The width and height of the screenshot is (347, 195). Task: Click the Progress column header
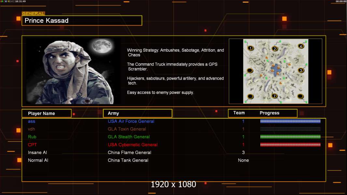(269, 113)
